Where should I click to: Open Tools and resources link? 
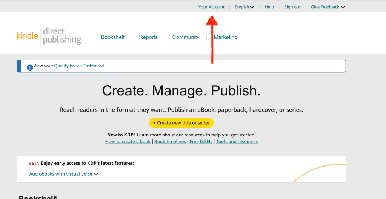(237, 141)
